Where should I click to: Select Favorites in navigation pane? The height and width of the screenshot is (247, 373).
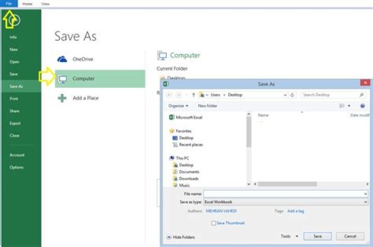[x=180, y=131]
